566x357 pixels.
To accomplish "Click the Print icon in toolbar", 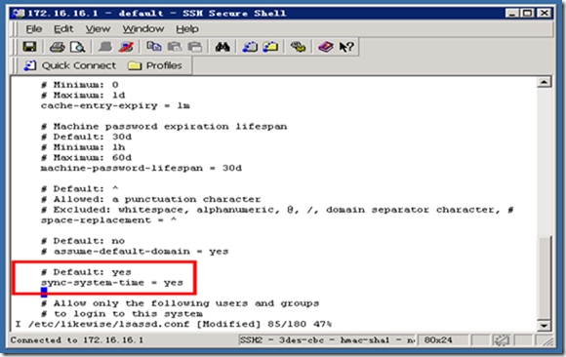I will (x=57, y=47).
